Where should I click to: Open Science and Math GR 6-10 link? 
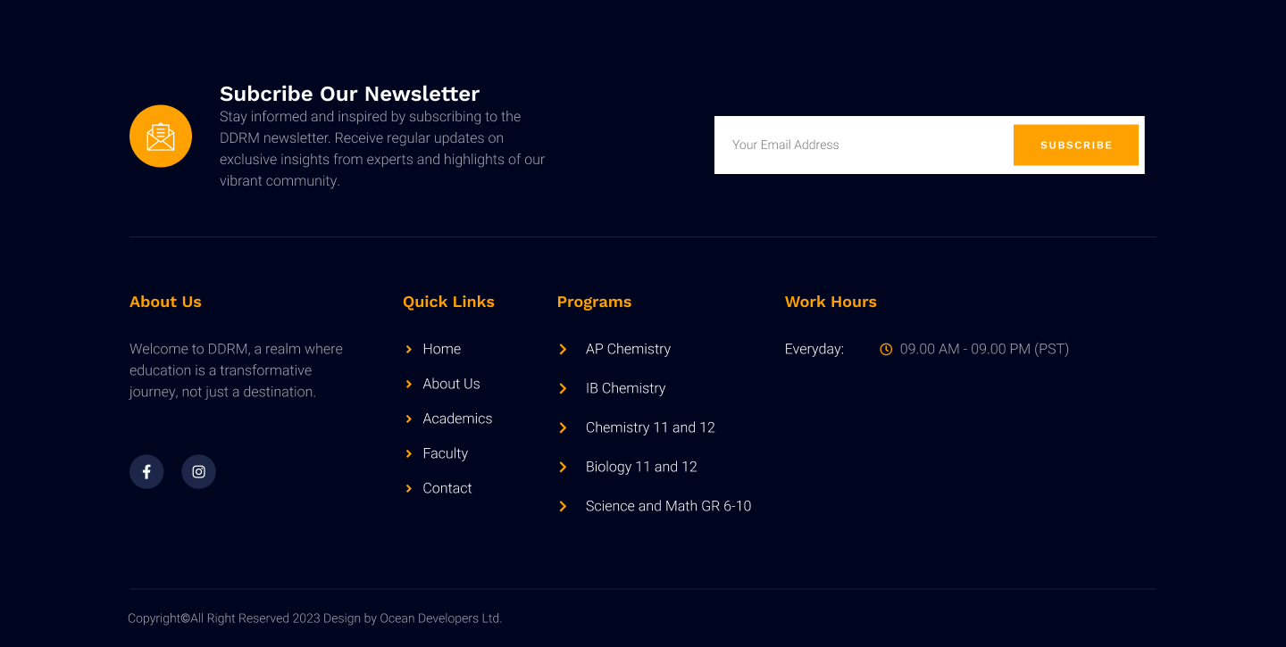coord(668,506)
